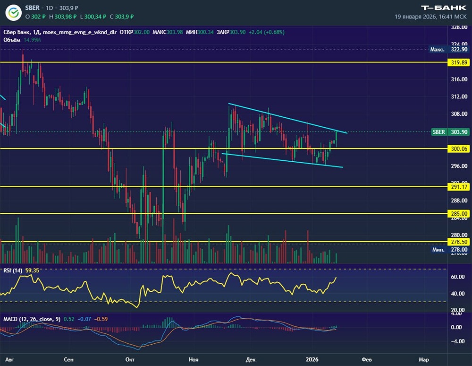Click the 'Дек' label on time axis

coord(251,359)
